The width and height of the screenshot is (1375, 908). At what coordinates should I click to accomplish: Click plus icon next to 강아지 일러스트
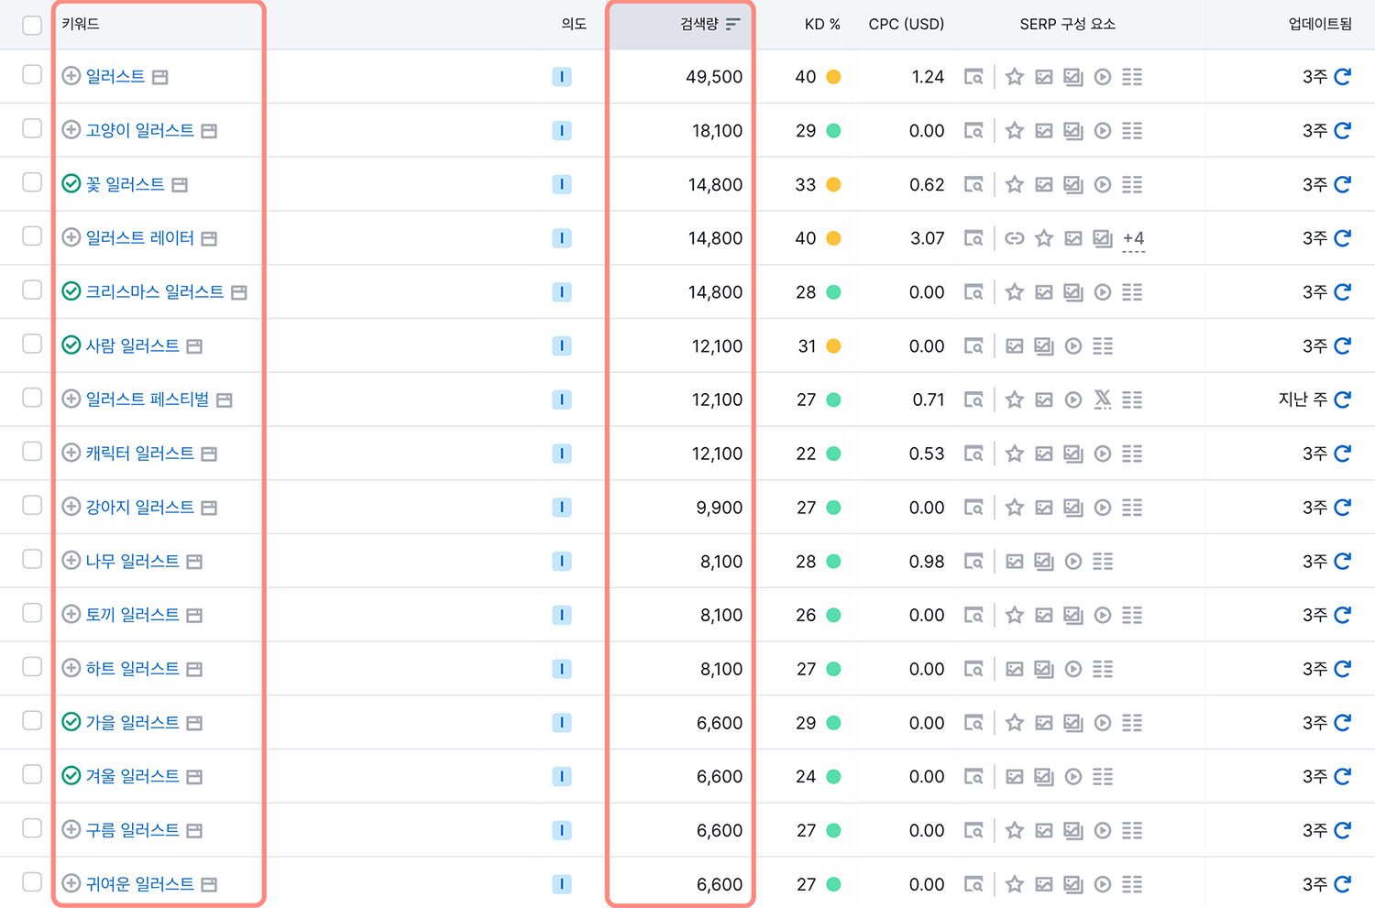tap(71, 507)
